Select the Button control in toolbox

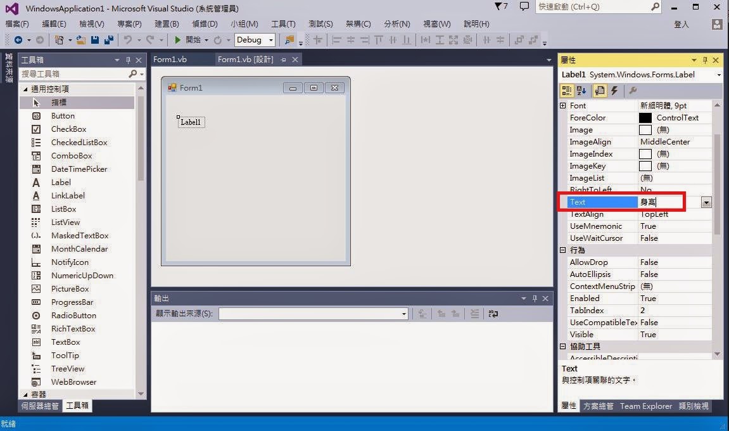tap(63, 116)
